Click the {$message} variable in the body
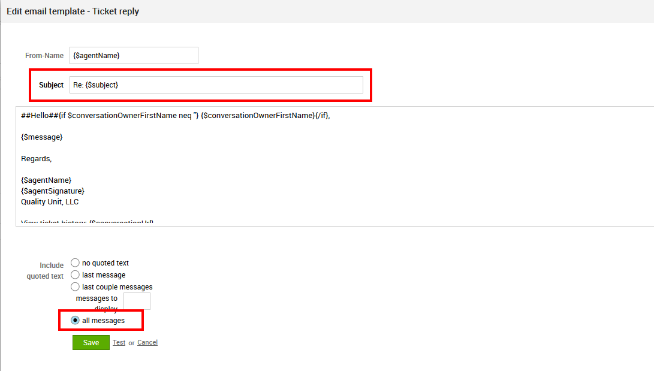 pyautogui.click(x=42, y=137)
